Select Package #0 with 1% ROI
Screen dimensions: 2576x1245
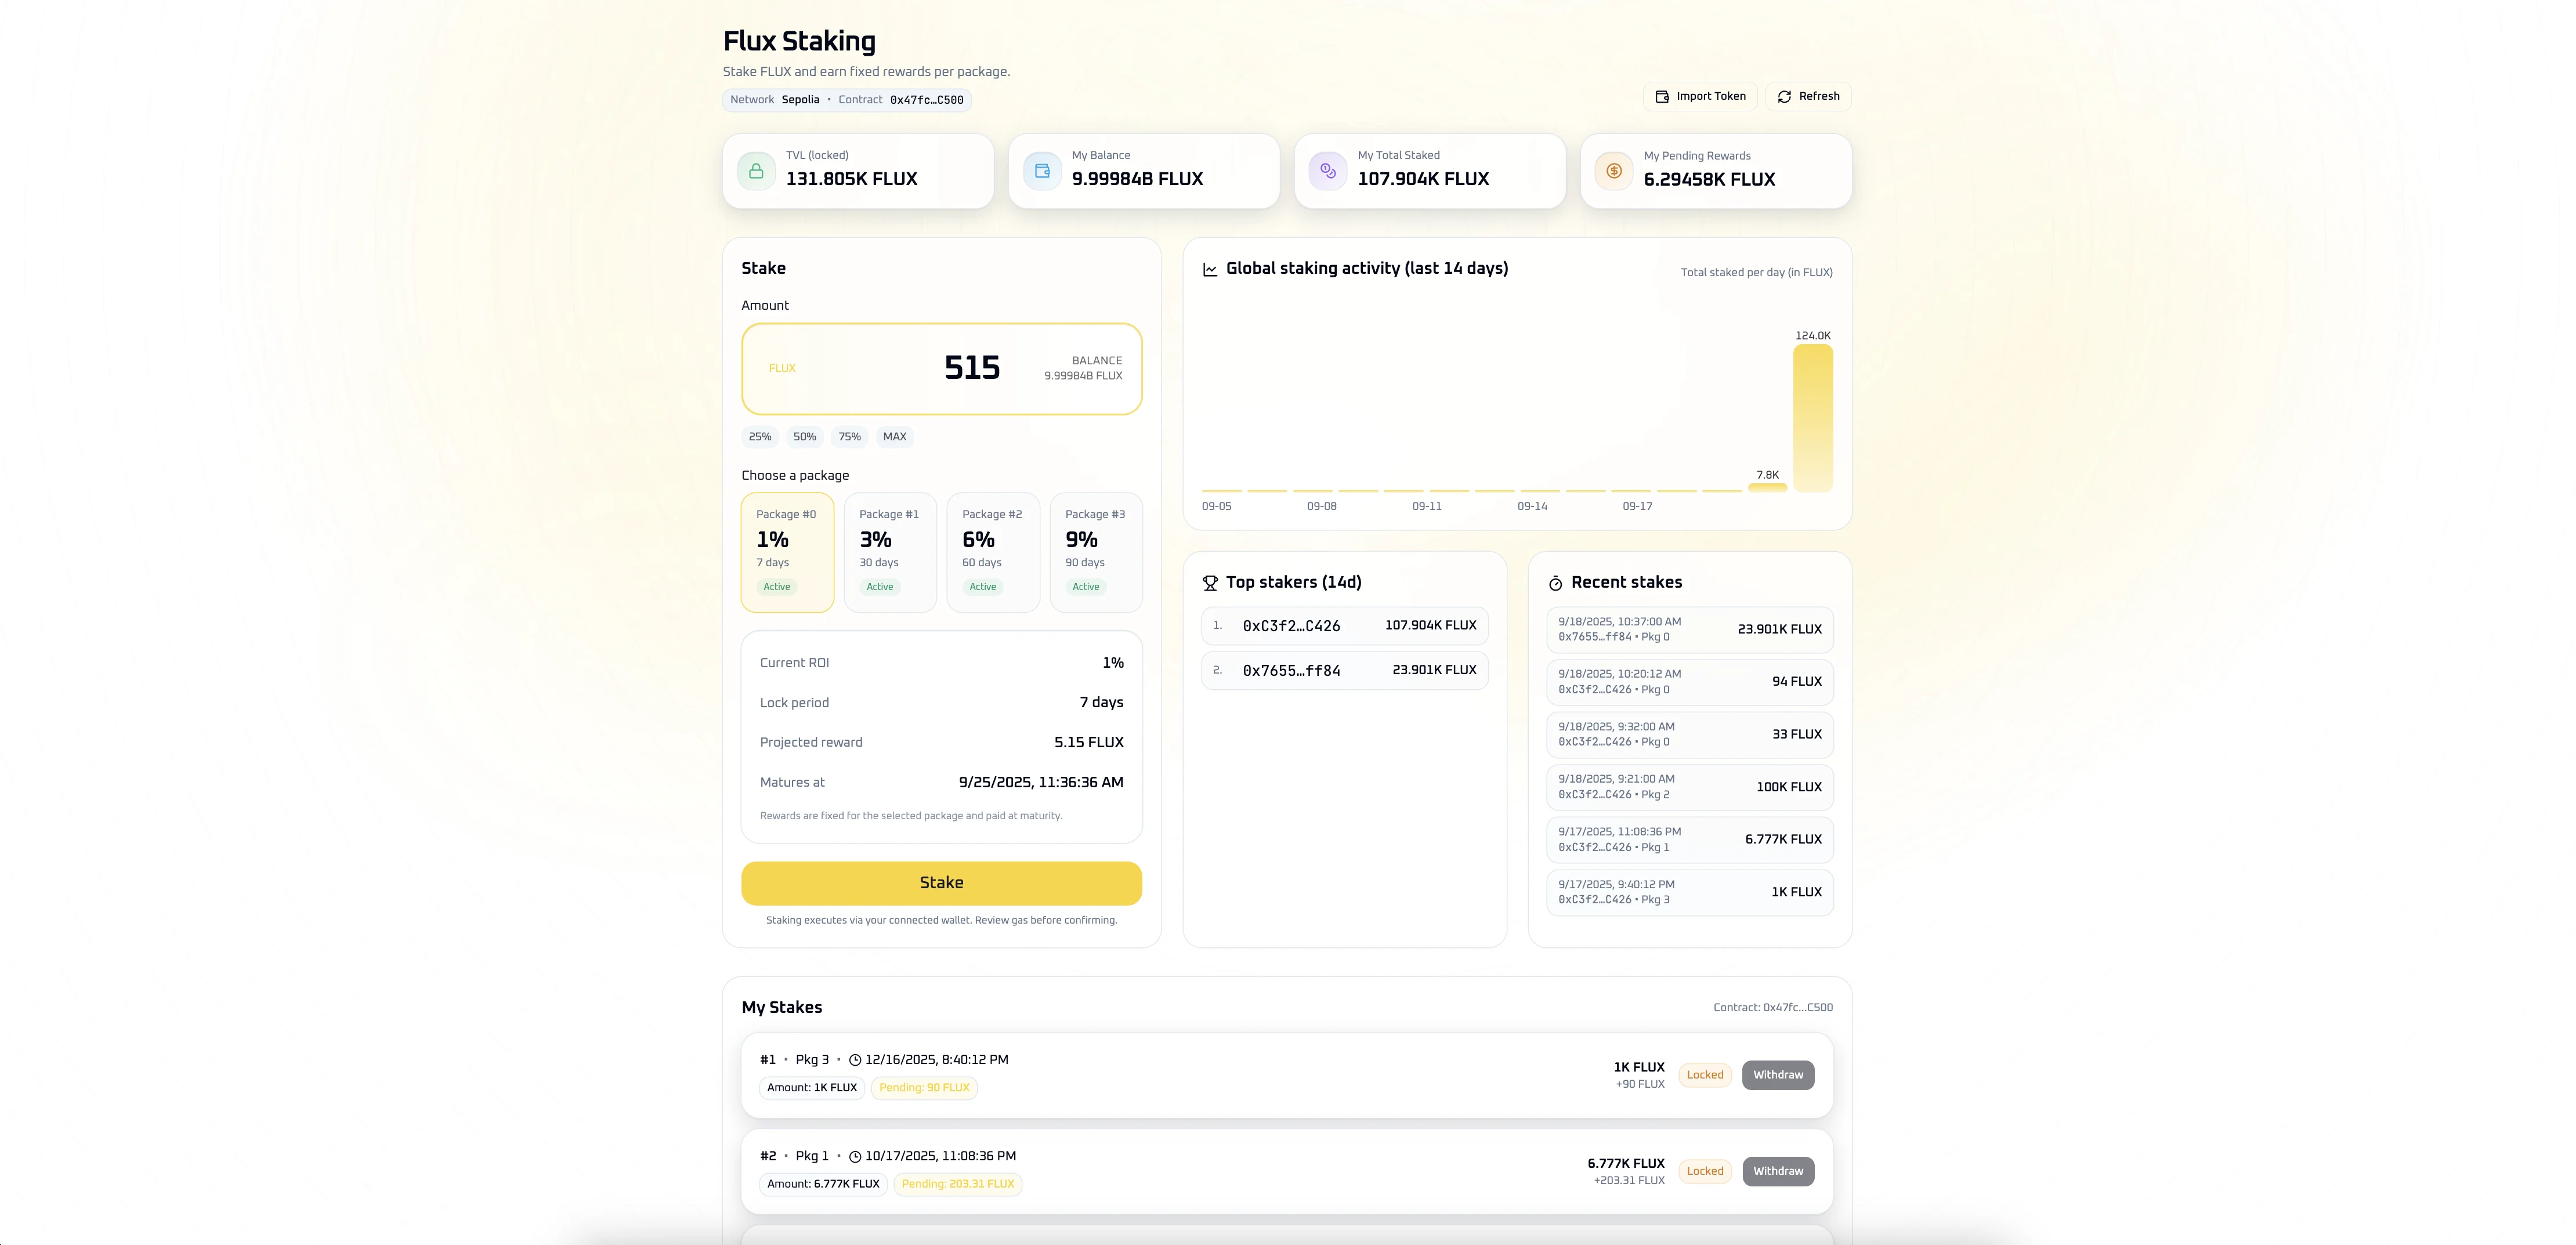787,551
